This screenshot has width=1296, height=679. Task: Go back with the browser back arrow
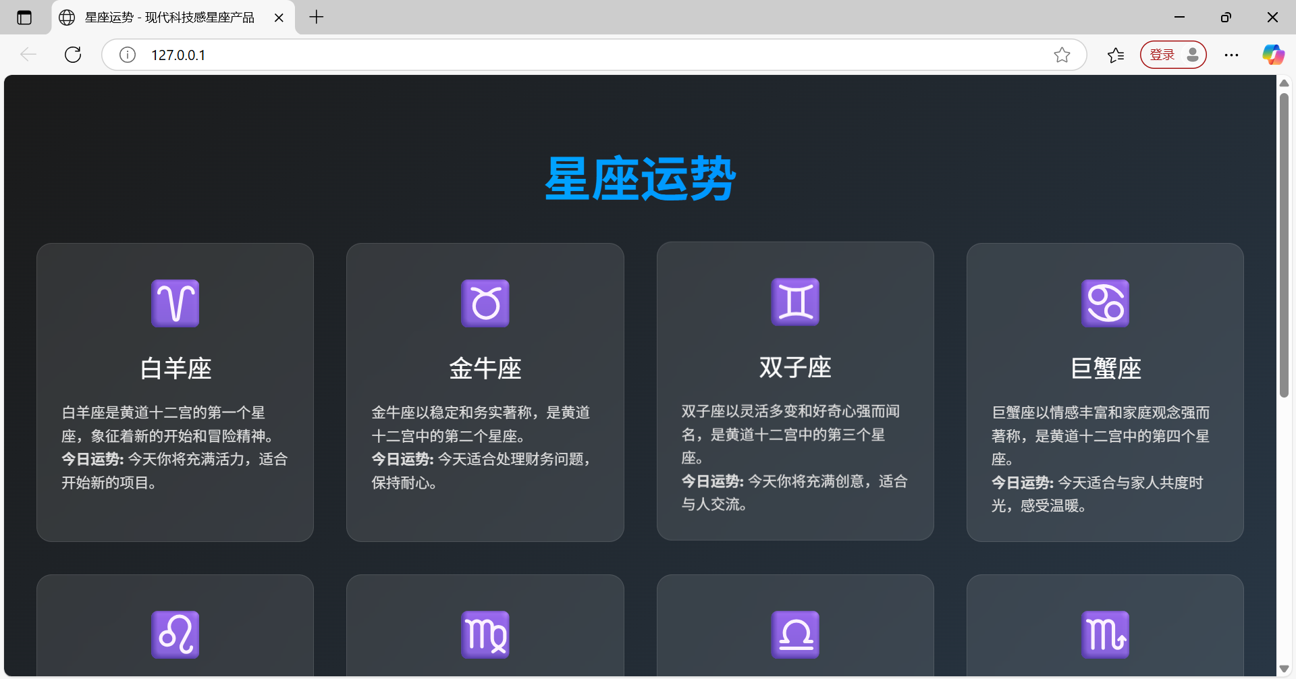coord(28,55)
